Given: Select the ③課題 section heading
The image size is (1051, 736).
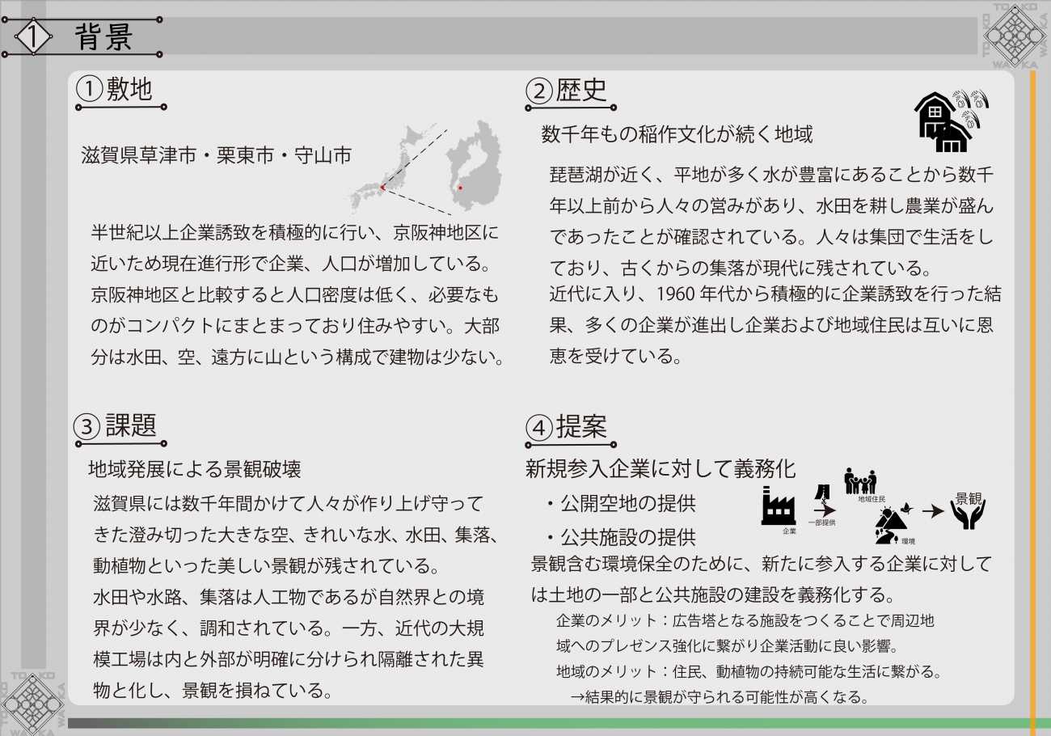Looking at the screenshot, I should click(116, 425).
